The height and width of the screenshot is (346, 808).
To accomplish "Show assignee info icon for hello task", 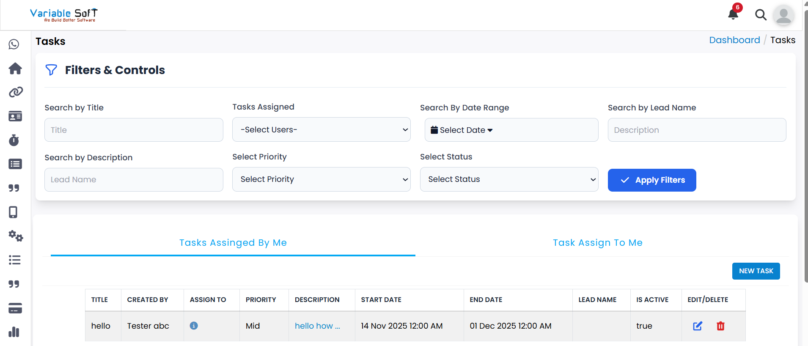I will (x=194, y=326).
